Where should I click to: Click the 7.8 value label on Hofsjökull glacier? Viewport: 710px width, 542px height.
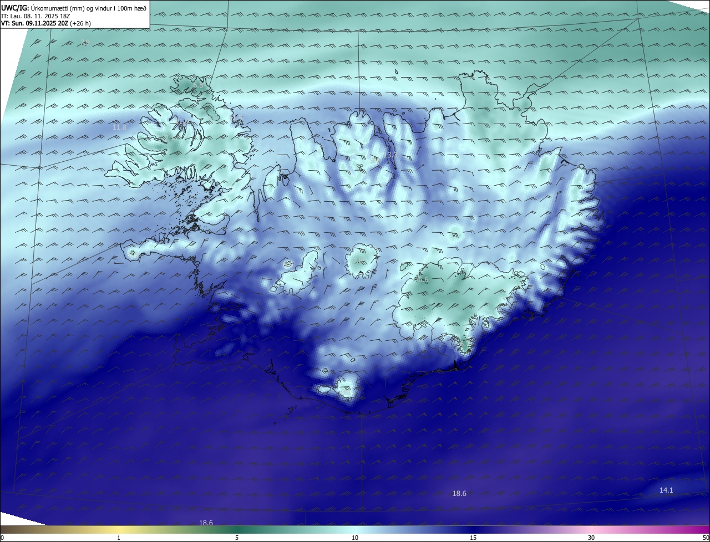tap(359, 261)
